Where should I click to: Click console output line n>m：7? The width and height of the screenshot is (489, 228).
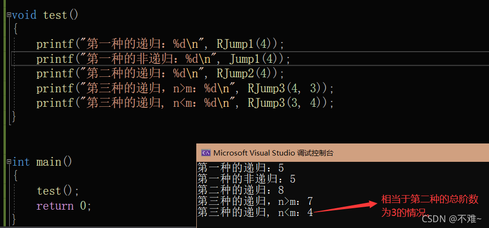(255, 201)
